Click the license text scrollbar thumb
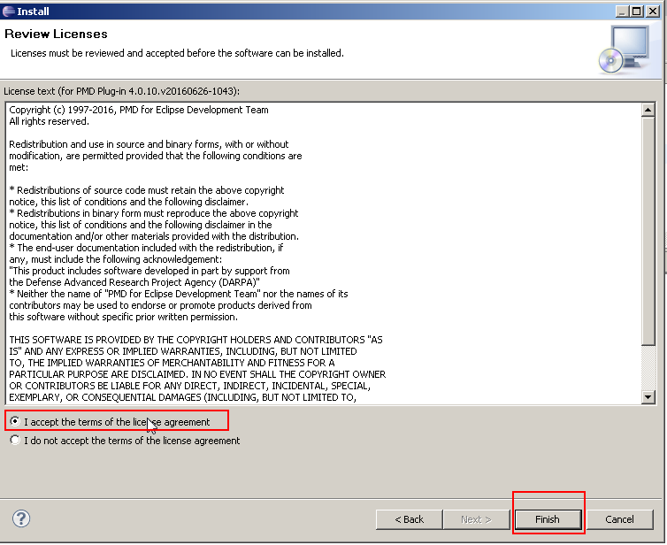This screenshot has width=667, height=545. (648, 231)
